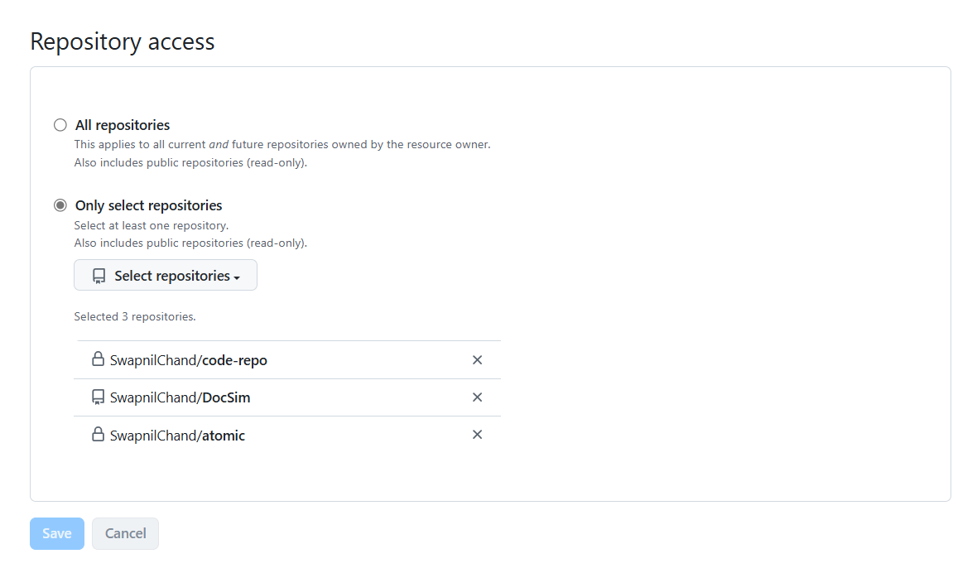Click the lock icon beside SwapnilChand/code-repo

98,359
